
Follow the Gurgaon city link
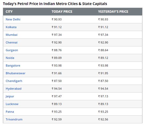coord(12,50)
